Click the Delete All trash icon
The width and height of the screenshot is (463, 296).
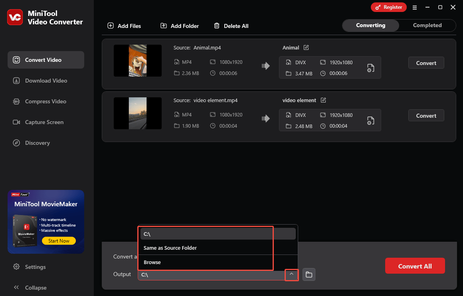(x=216, y=26)
